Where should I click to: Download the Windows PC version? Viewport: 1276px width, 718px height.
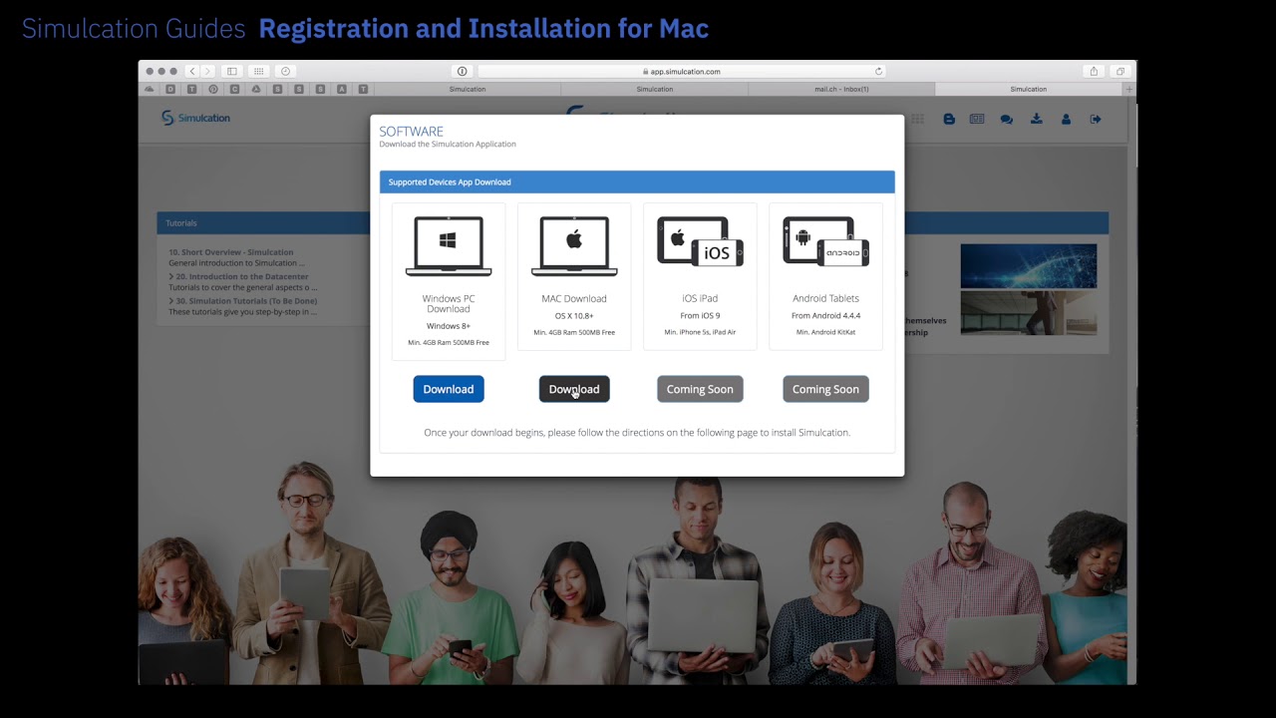point(449,389)
